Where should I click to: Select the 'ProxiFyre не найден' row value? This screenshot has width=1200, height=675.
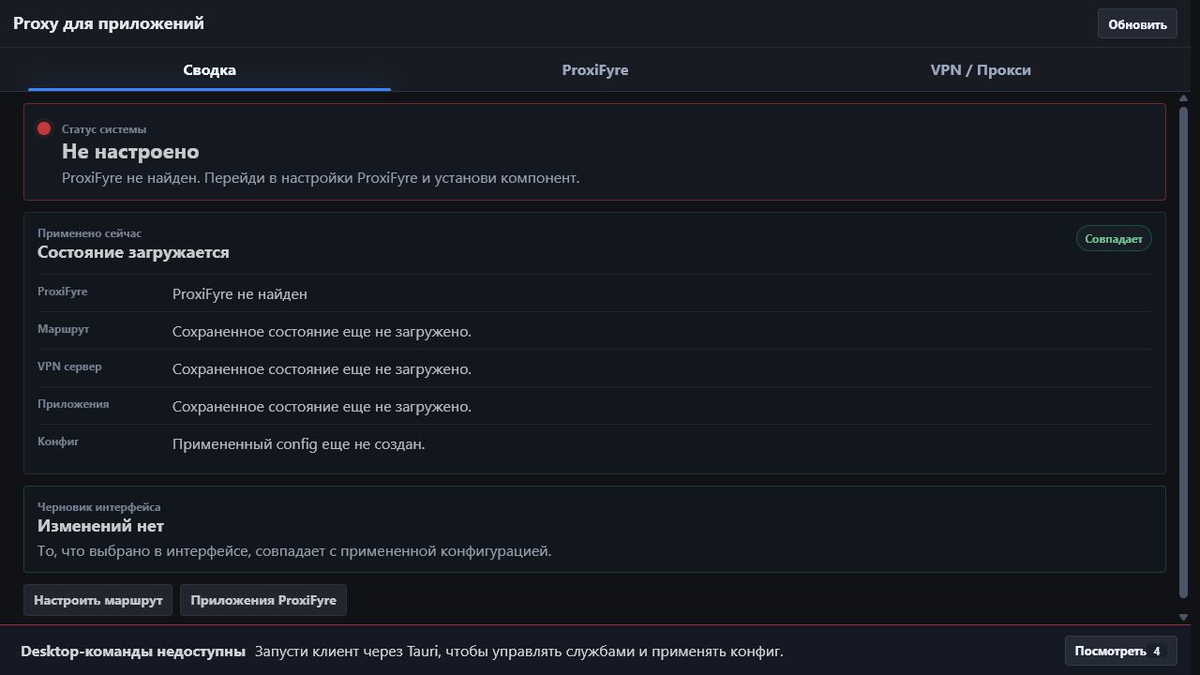[240, 294]
